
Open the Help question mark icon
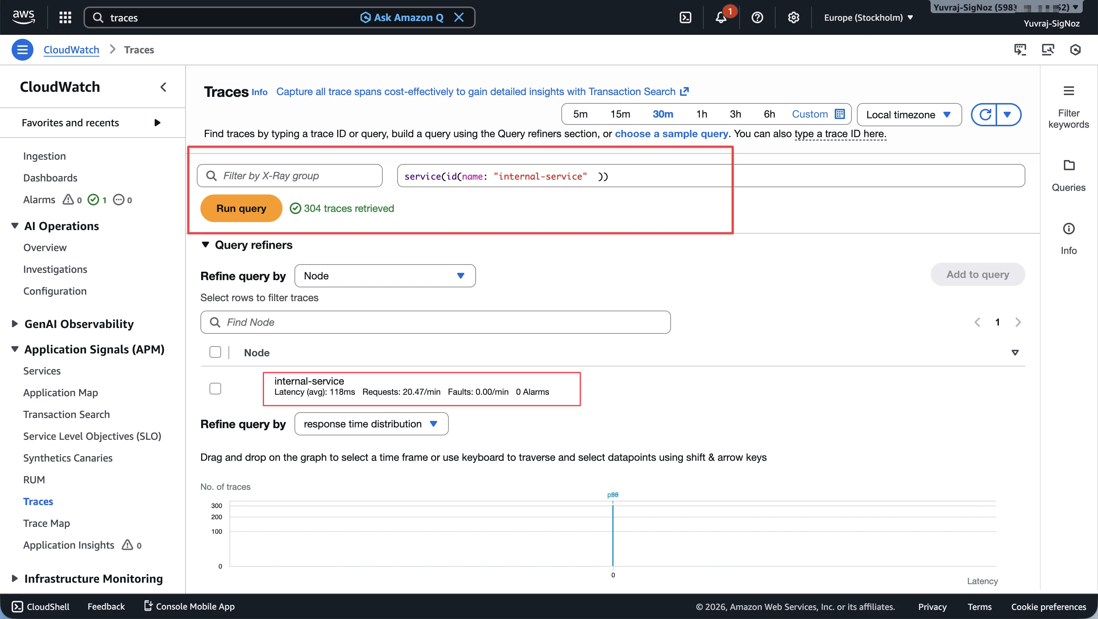[x=757, y=17]
